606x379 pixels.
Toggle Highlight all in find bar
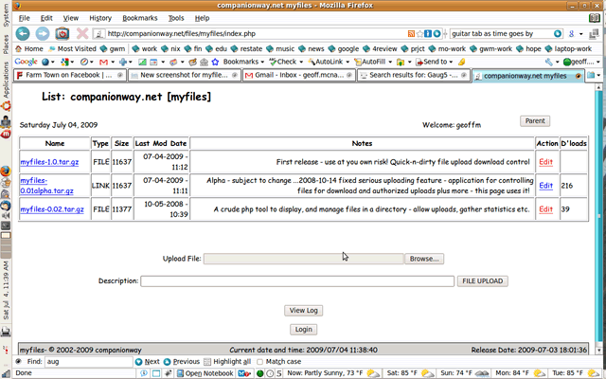point(227,362)
